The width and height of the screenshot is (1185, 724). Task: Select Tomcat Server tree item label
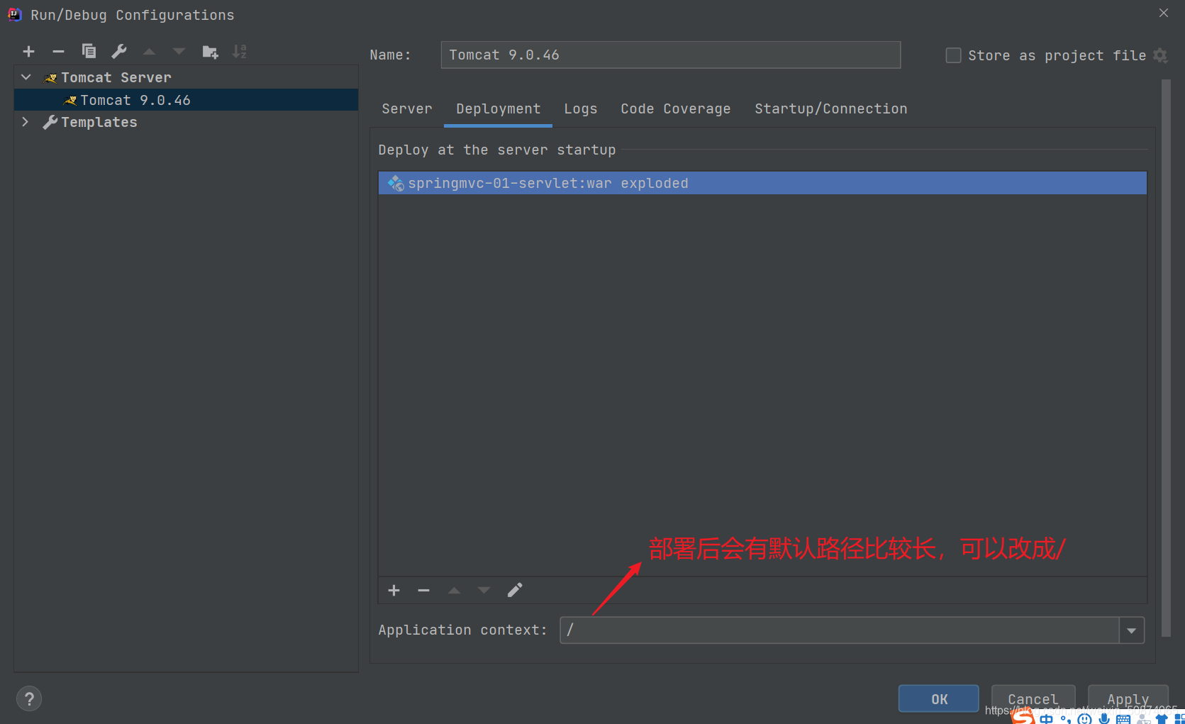116,77
